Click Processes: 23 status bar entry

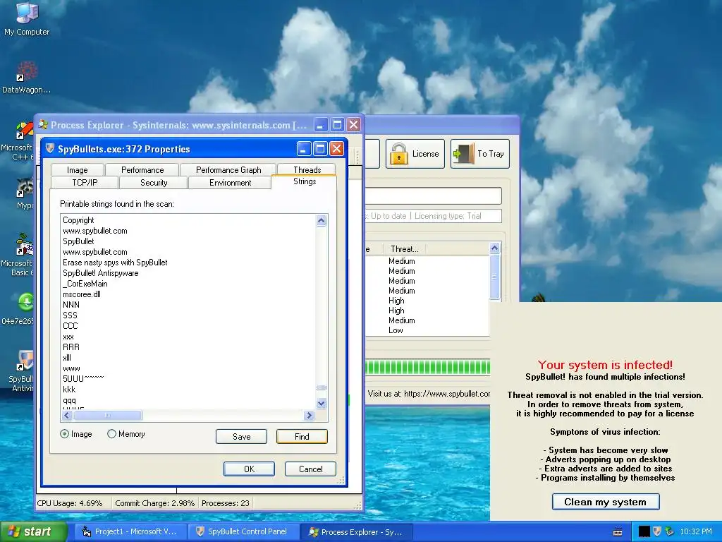click(226, 503)
